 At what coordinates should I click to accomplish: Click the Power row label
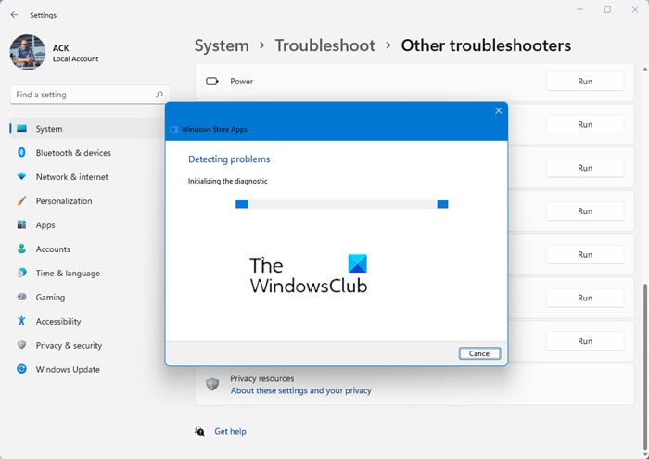[241, 82]
